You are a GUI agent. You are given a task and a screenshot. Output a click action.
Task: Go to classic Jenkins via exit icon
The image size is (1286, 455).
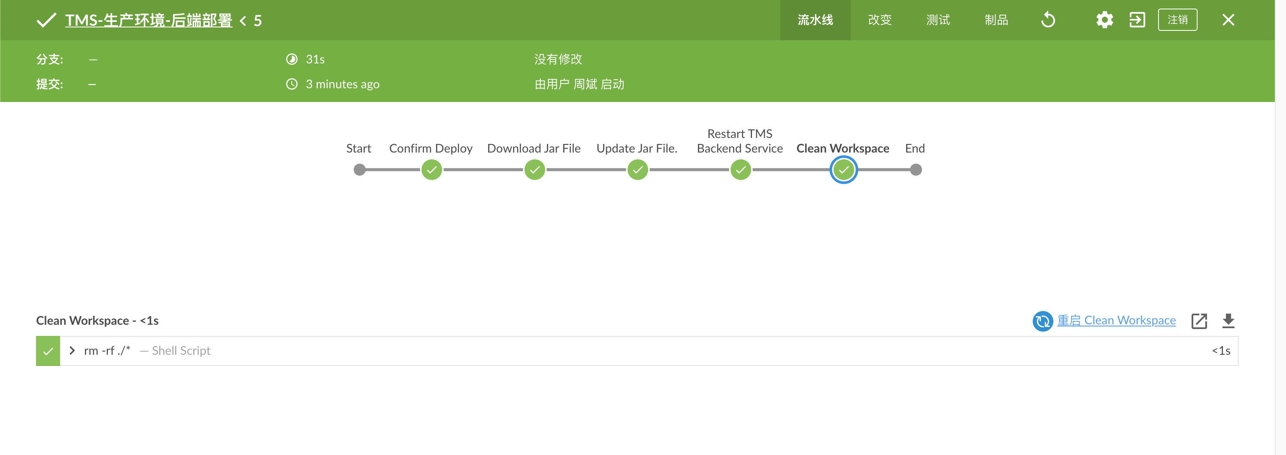tap(1137, 20)
